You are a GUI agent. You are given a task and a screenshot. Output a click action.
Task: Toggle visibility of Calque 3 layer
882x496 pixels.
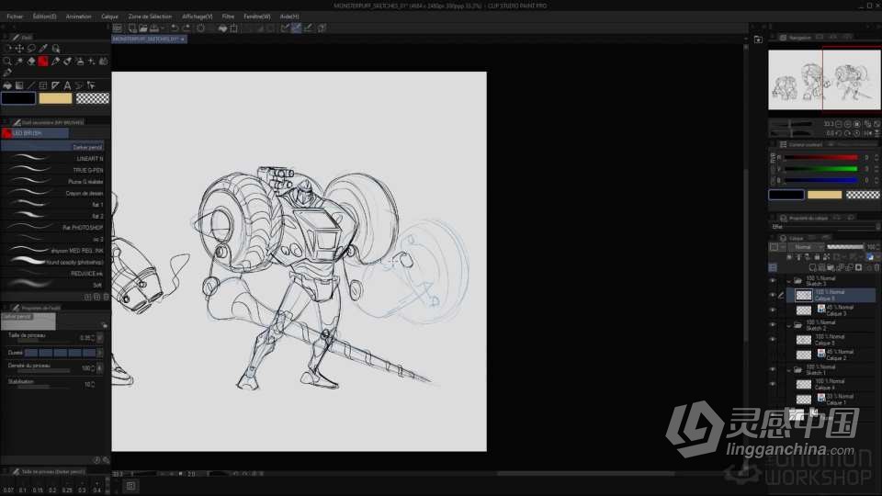point(773,310)
